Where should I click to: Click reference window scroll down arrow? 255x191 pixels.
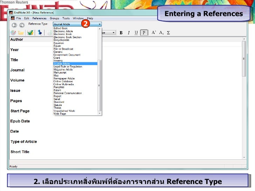point(244,157)
